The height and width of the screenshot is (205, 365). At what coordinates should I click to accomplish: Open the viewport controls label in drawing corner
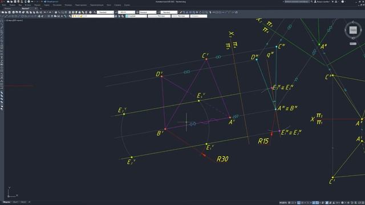(x=14, y=20)
